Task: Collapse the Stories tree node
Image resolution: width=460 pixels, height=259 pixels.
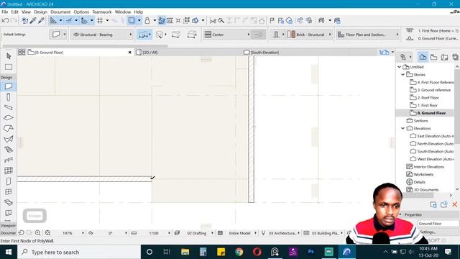Action: [403, 75]
